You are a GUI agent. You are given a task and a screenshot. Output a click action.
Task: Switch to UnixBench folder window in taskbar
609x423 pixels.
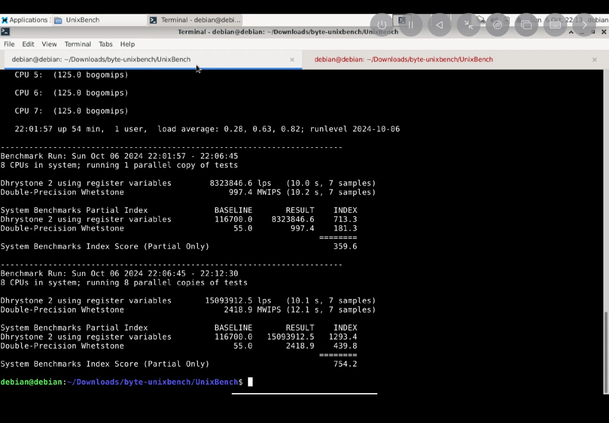82,20
